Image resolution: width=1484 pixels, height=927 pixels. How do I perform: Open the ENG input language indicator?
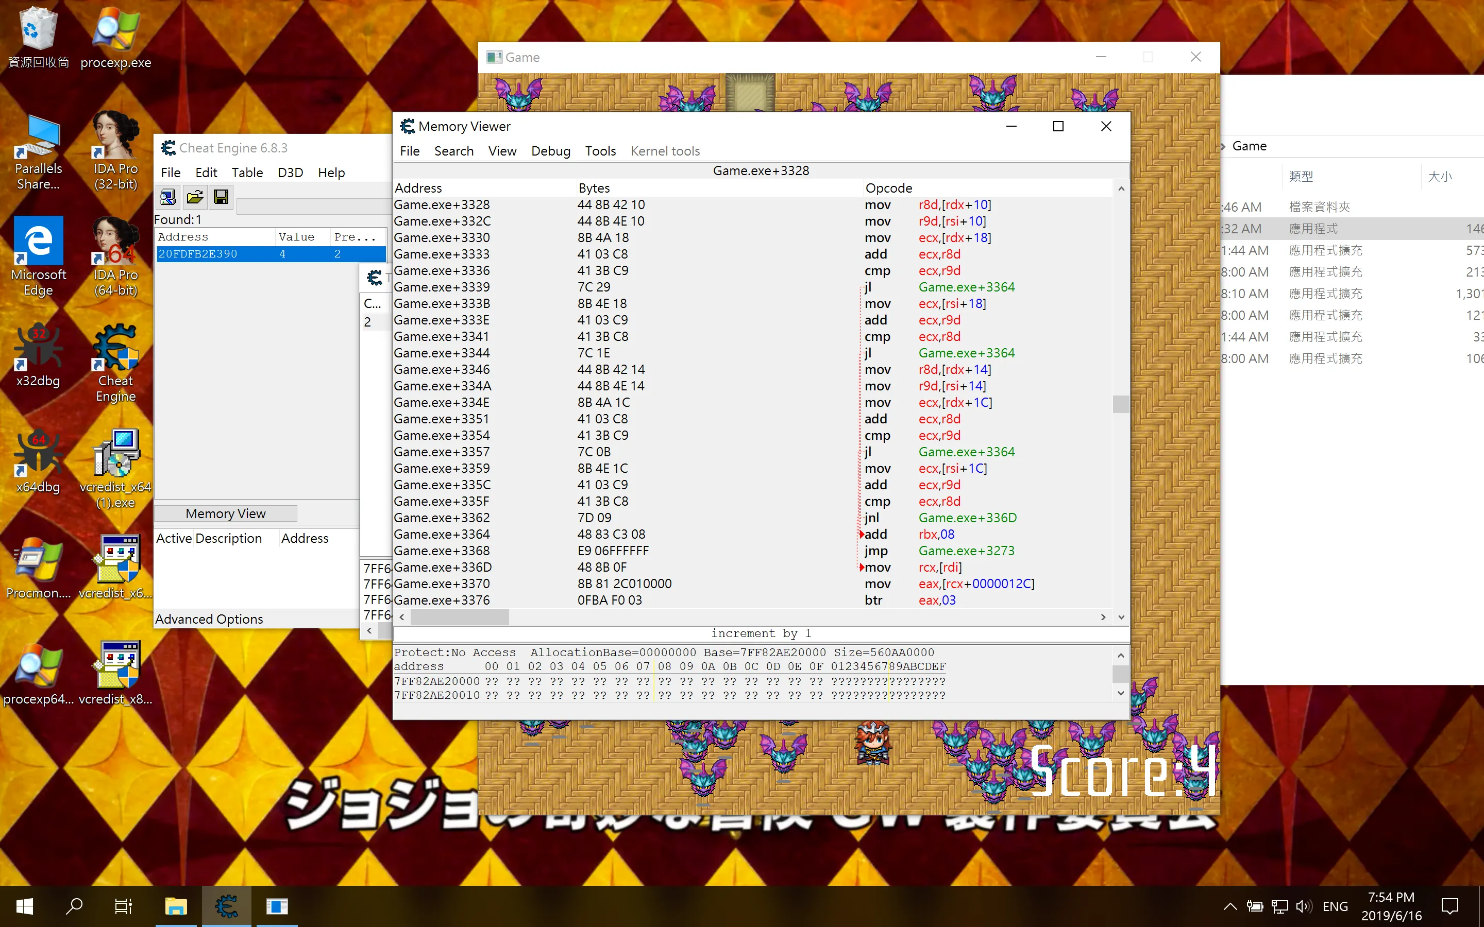click(1335, 906)
